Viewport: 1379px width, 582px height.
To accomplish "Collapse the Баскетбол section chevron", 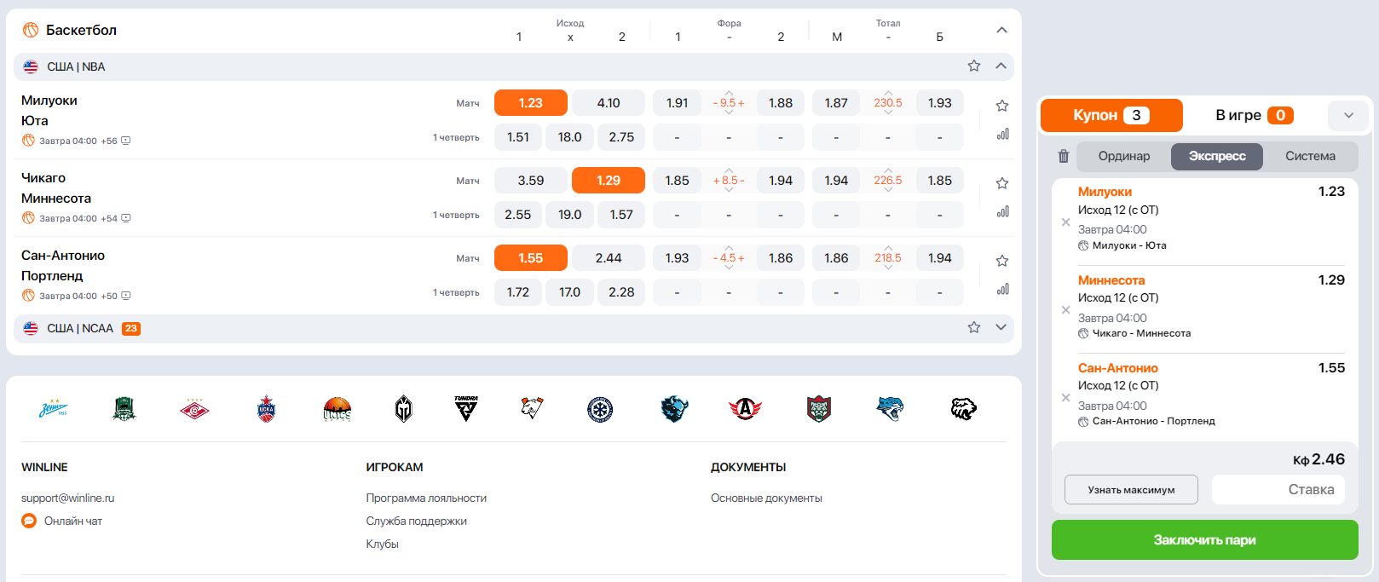I will 1001,30.
